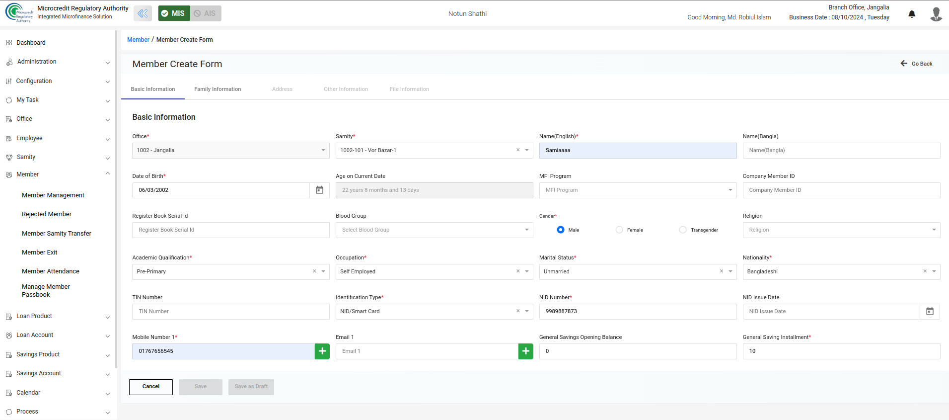
Task: Open the notifications bell
Action: tap(912, 14)
